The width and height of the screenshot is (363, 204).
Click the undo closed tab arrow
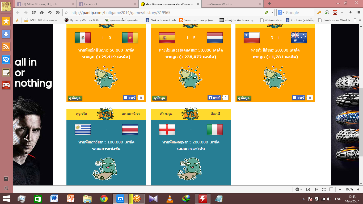[50, 12]
